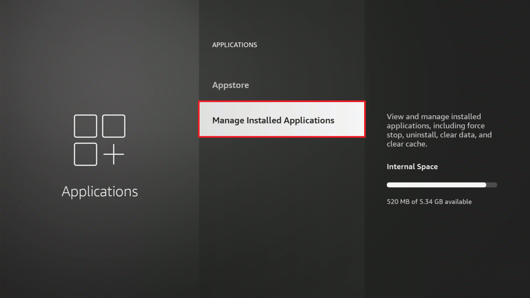This screenshot has height=298, width=530.
Task: Click the 'View and manage installed applications' description
Action: pyautogui.click(x=439, y=130)
